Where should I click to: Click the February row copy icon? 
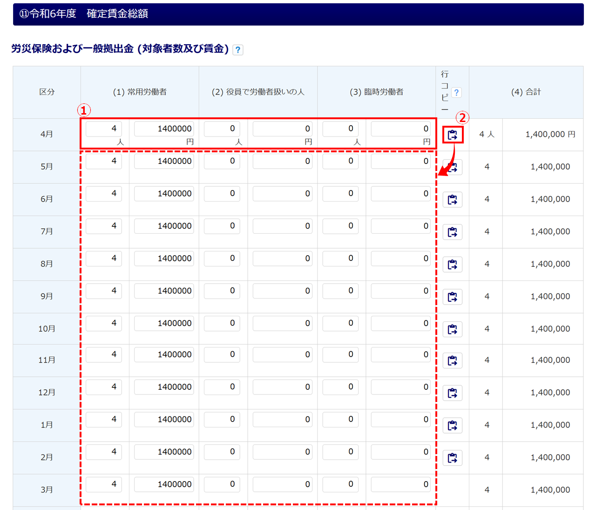(452, 457)
